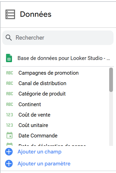This screenshot has height=173, width=116.
Task: Click the ABC type icon beside Canal de distribution
Action: (10, 83)
